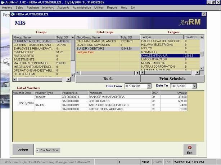221x165 pixels.
Task: Select CASH AND BANK BALANCES sub-group
Action: 108,41
